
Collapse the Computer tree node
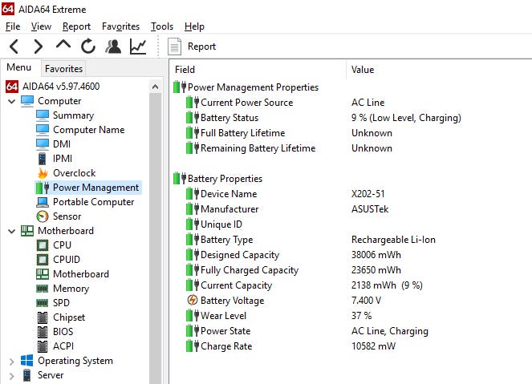pos(11,102)
